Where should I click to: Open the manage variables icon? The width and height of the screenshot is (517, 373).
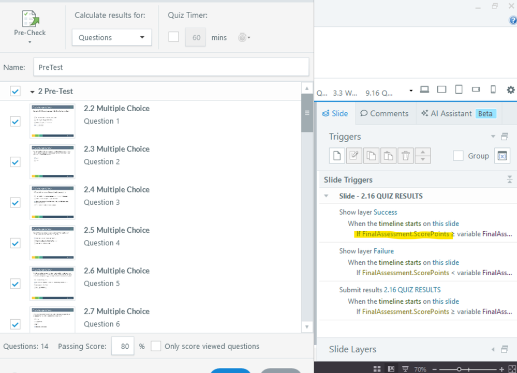[502, 156]
